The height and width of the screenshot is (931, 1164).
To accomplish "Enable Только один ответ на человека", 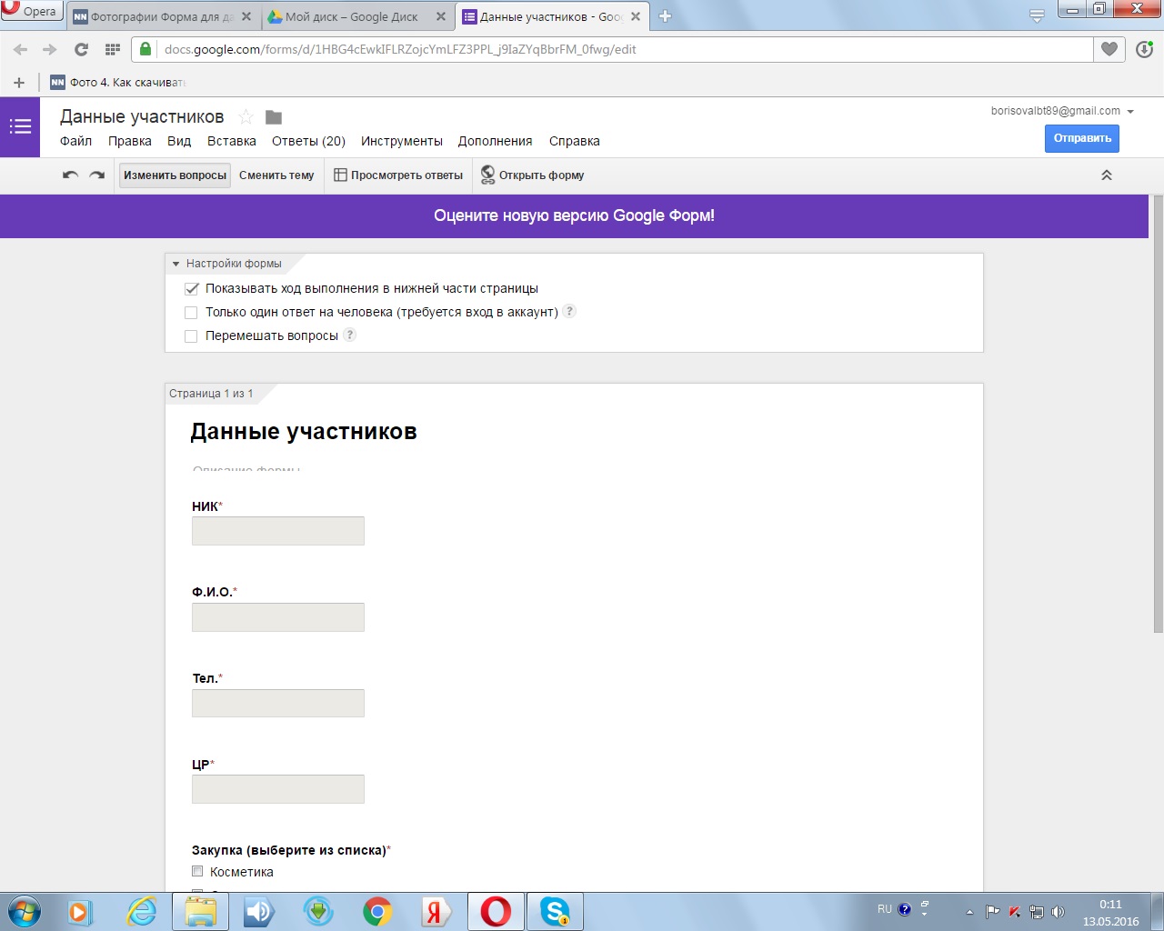I will click(191, 313).
